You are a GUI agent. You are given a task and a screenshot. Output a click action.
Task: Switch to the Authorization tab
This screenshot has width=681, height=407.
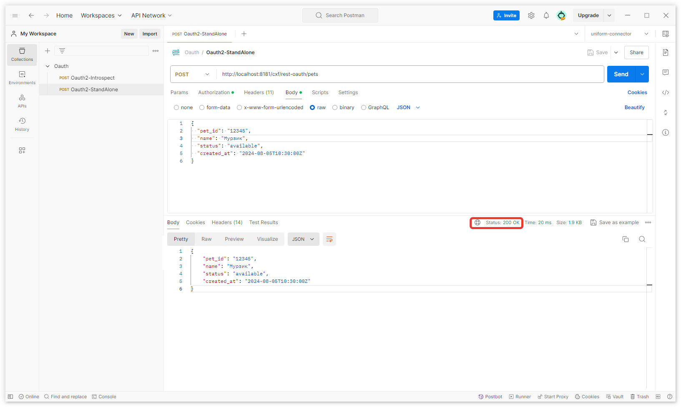tap(214, 92)
